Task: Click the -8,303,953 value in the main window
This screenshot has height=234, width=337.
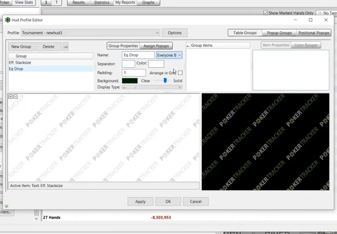Action: click(x=161, y=217)
